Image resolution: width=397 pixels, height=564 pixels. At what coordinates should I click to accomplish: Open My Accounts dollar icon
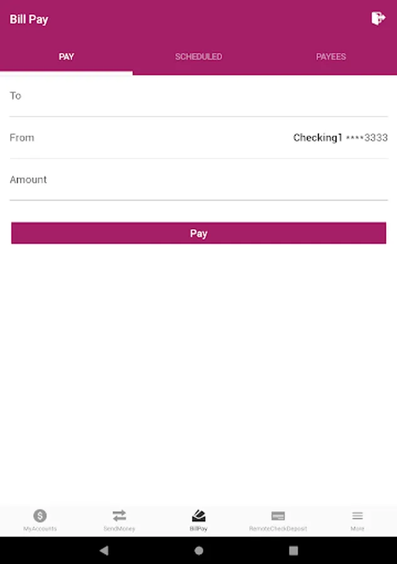[x=40, y=516]
